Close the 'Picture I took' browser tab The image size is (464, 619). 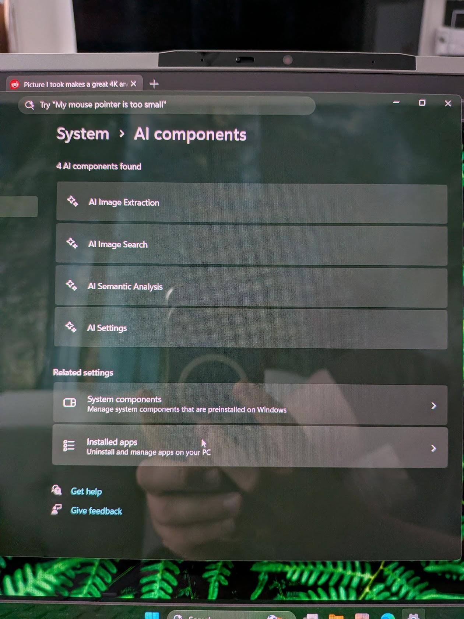tap(133, 84)
